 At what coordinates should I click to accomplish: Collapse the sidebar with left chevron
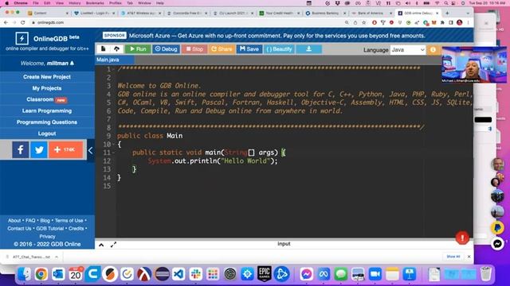[x=90, y=150]
